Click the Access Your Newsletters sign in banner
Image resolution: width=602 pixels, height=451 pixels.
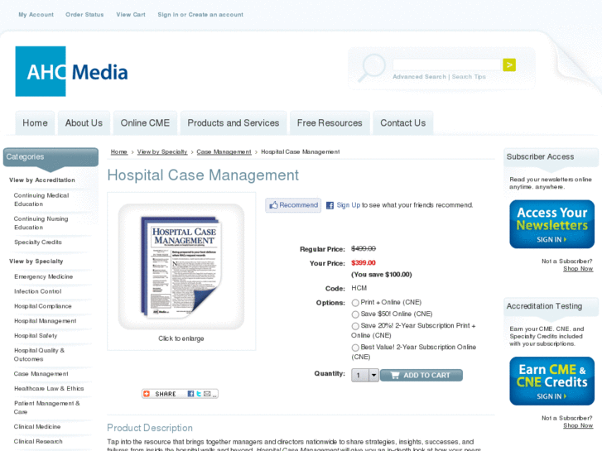pos(552,224)
